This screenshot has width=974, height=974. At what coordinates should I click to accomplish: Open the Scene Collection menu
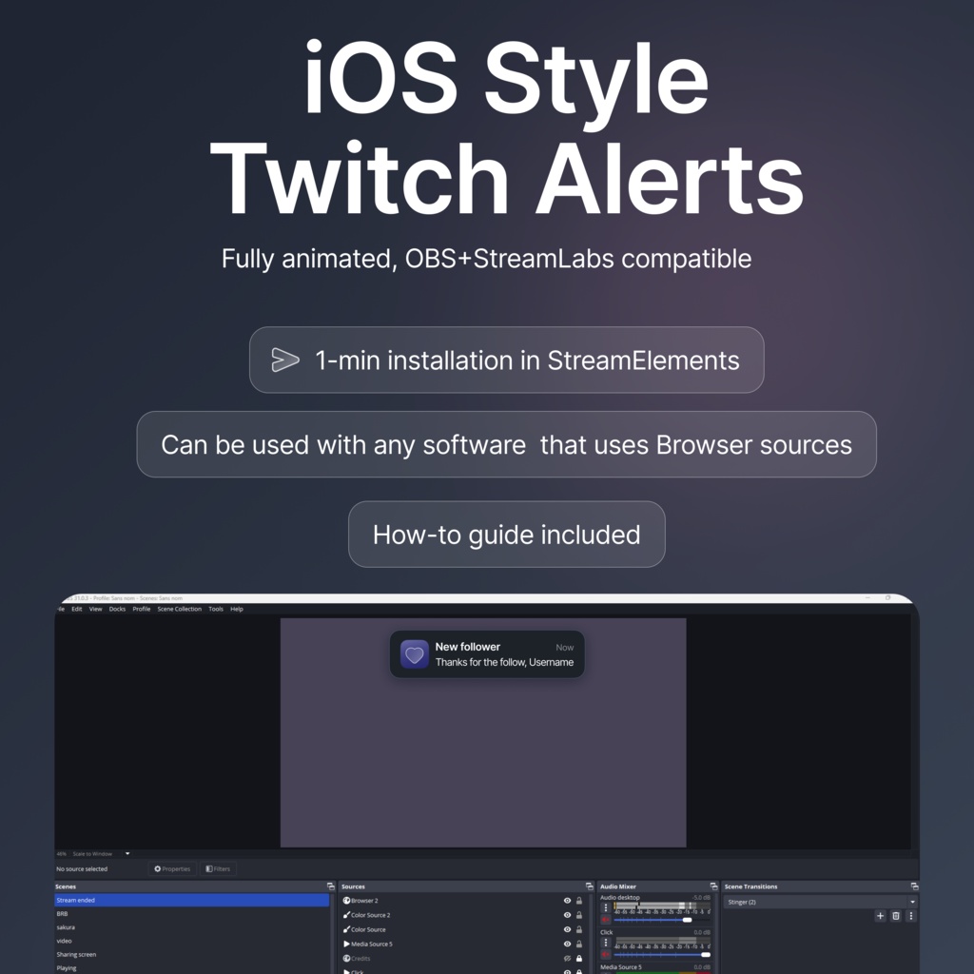[179, 609]
